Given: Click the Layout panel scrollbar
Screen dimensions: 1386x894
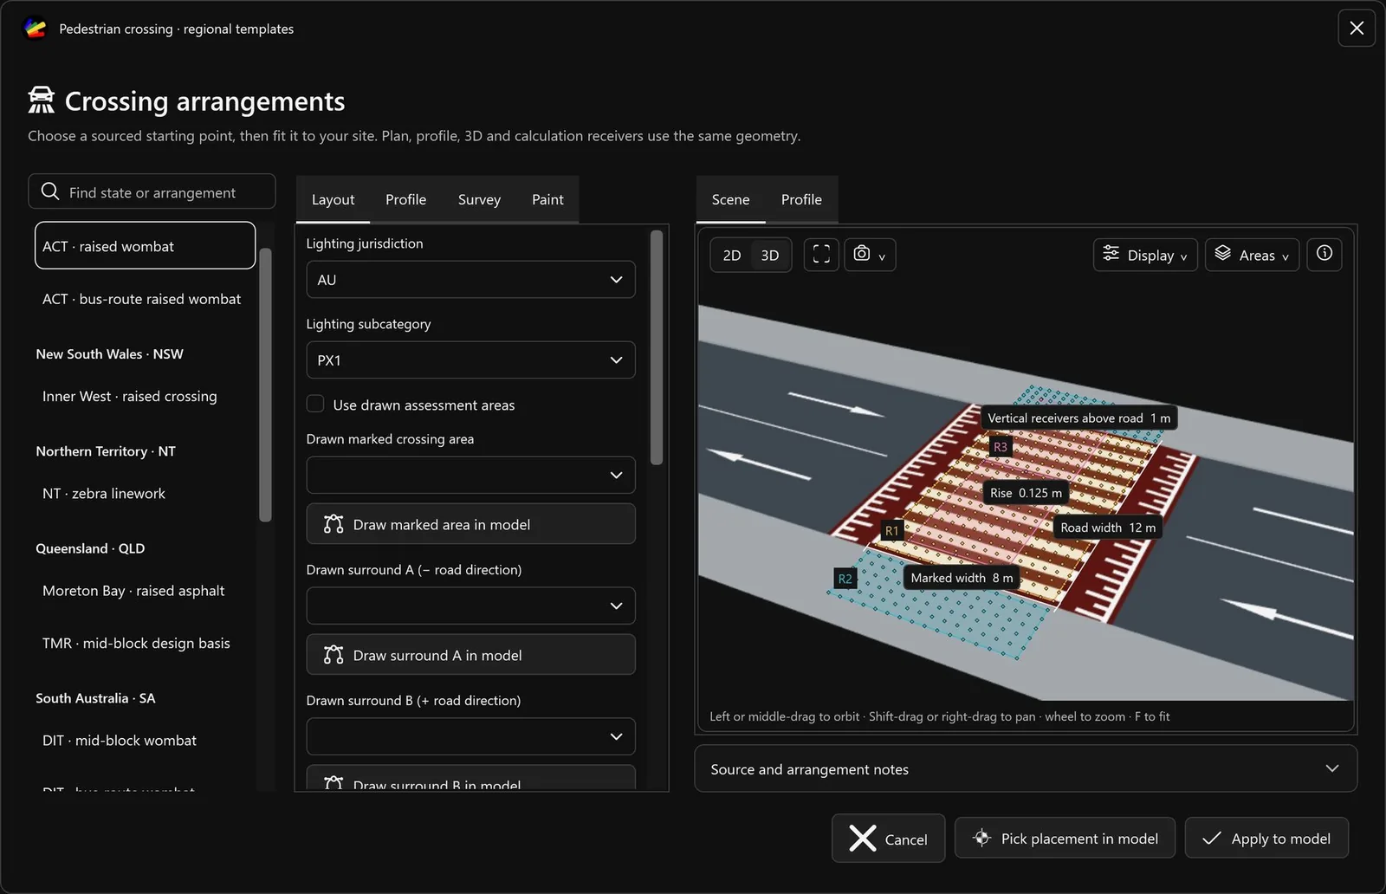Looking at the screenshot, I should pos(657,347).
